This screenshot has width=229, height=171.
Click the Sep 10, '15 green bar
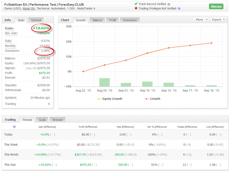(x=147, y=84)
